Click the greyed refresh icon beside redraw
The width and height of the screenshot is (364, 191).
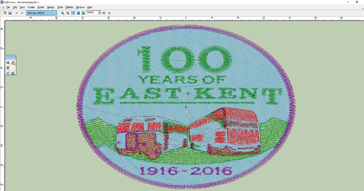(x=109, y=13)
